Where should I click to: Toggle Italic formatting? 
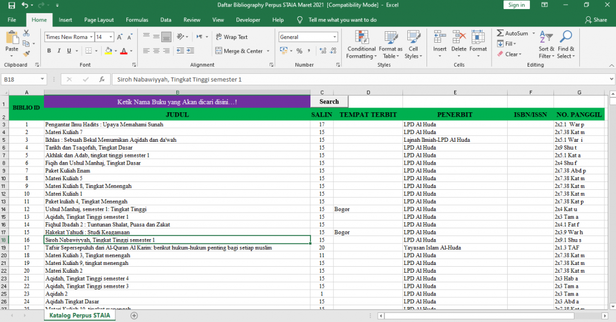point(60,51)
